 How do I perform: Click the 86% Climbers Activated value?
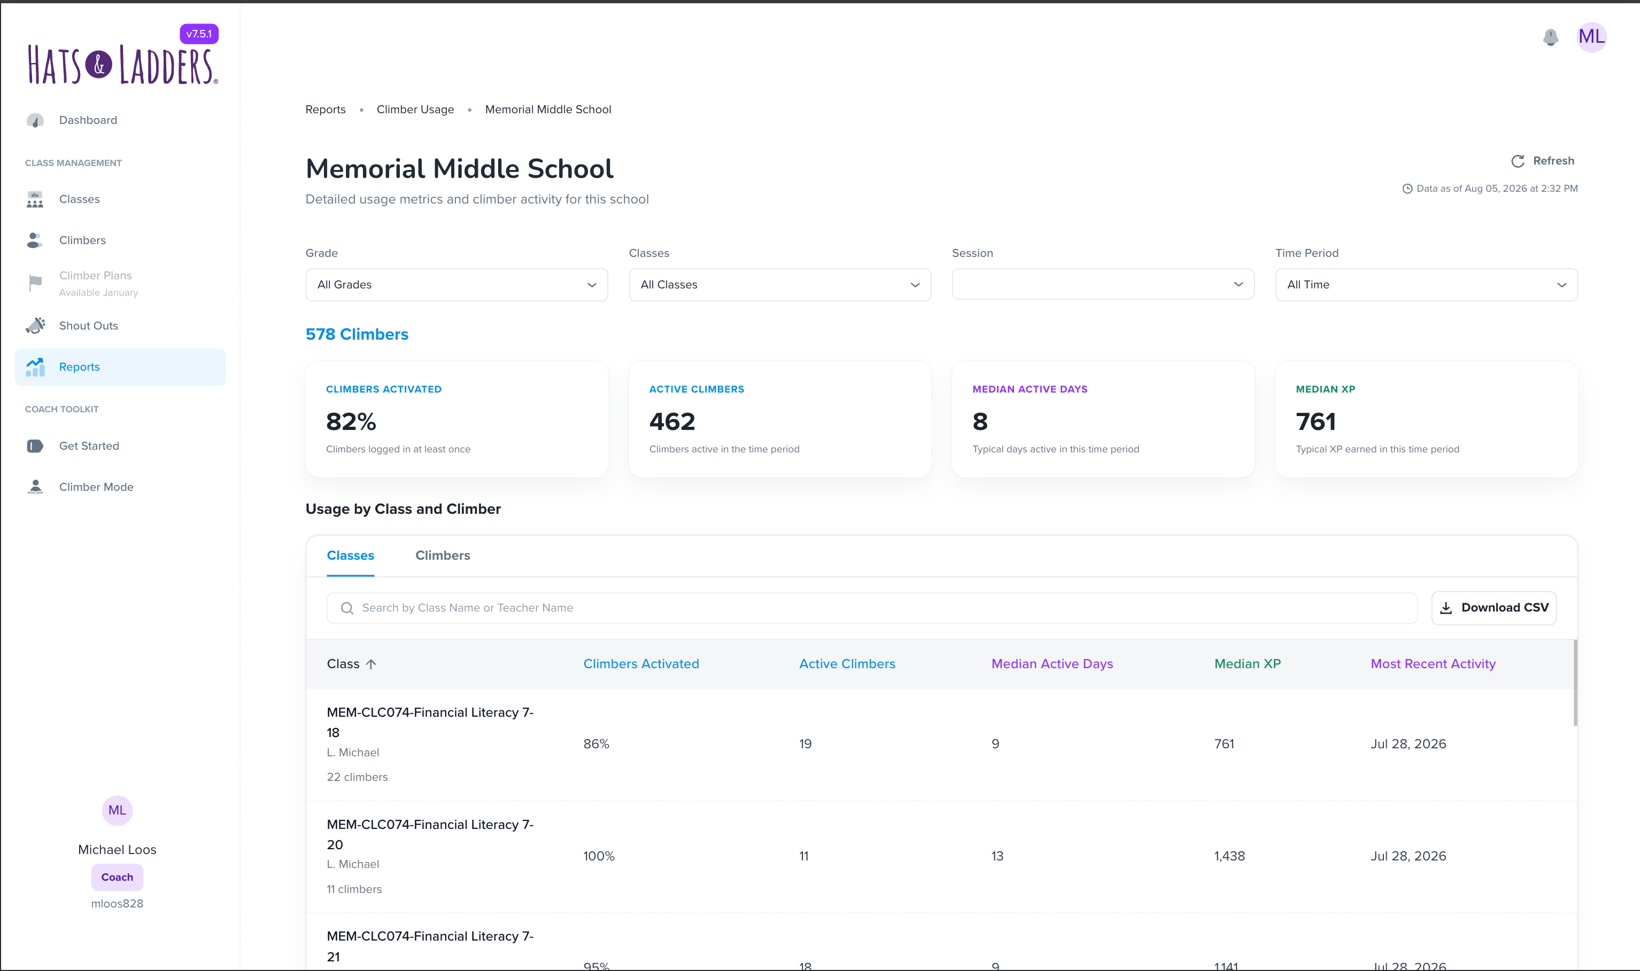coord(597,744)
